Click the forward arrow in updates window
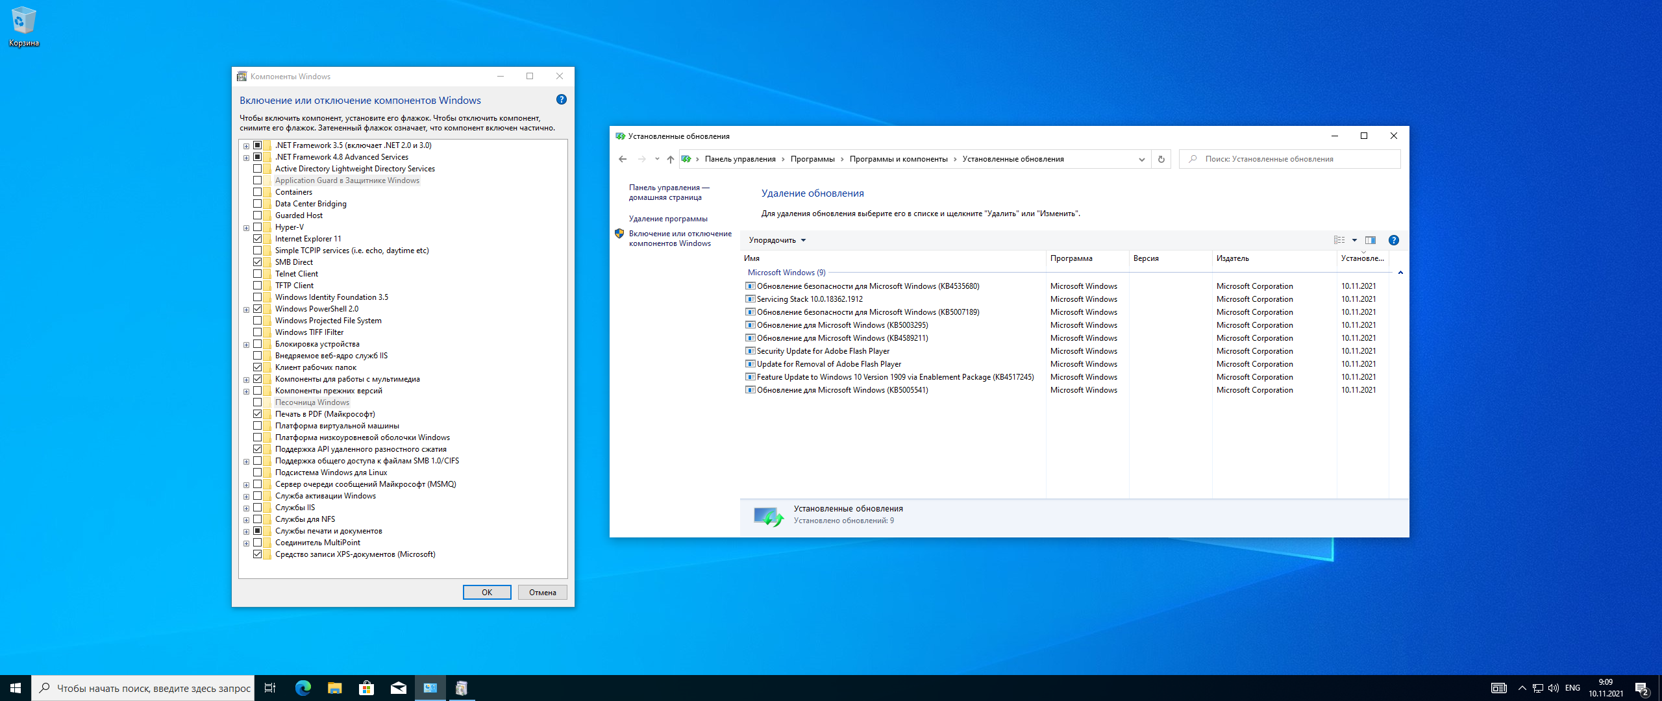 [x=641, y=159]
